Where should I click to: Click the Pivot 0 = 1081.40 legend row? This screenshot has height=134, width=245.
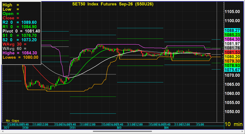[21, 31]
